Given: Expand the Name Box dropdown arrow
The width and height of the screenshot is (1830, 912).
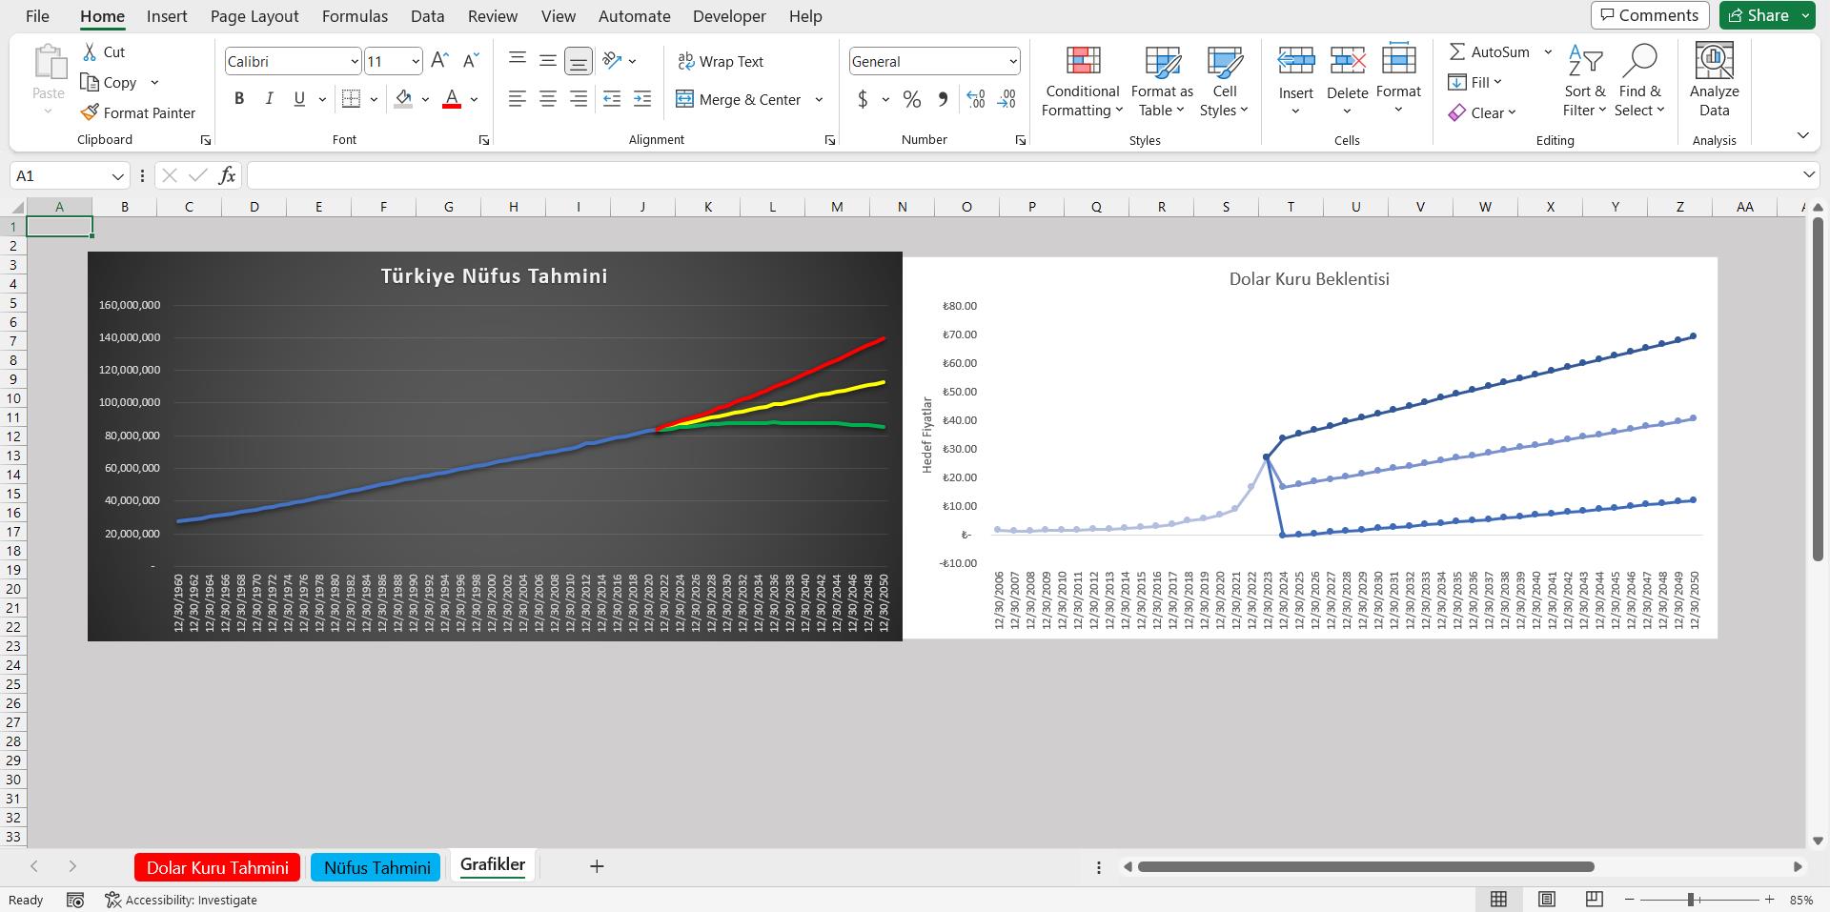Looking at the screenshot, I should (x=117, y=176).
